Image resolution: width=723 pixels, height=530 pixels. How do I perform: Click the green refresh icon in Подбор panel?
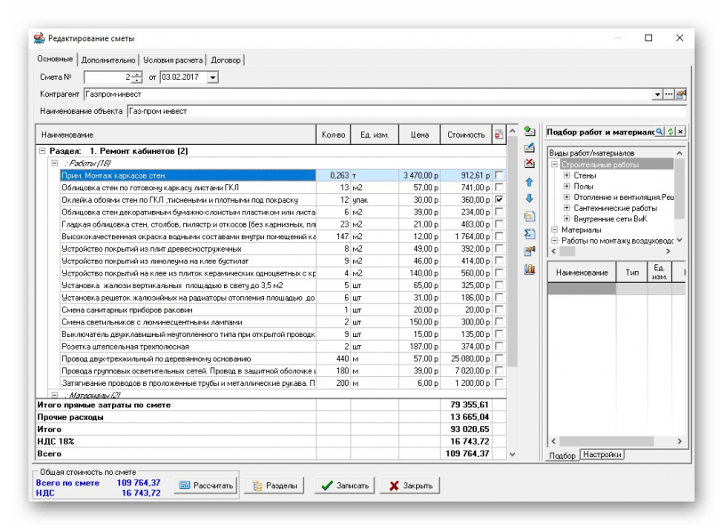671,132
